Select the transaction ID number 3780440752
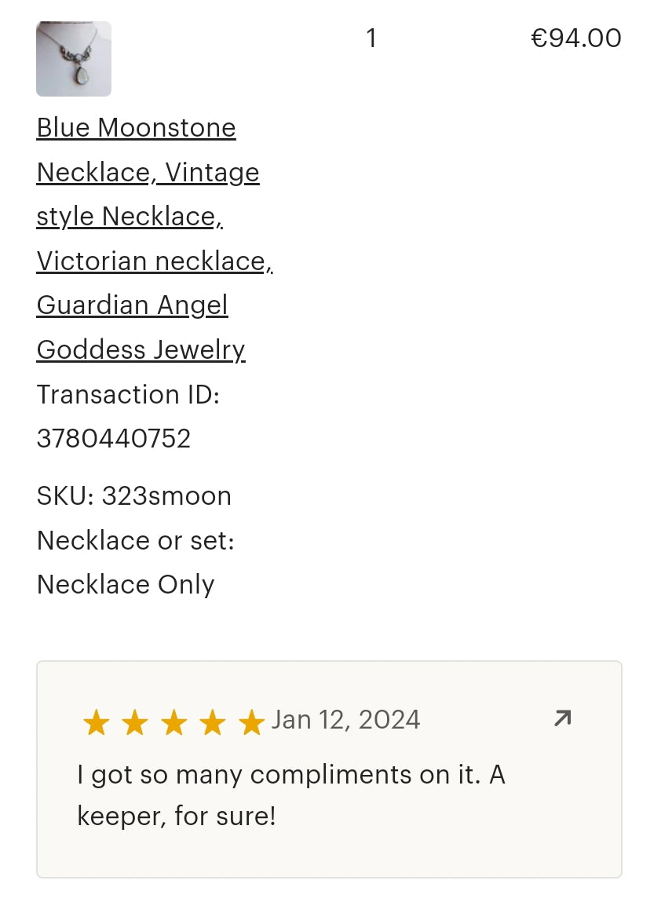Image resolution: width=661 pixels, height=917 pixels. 114,438
